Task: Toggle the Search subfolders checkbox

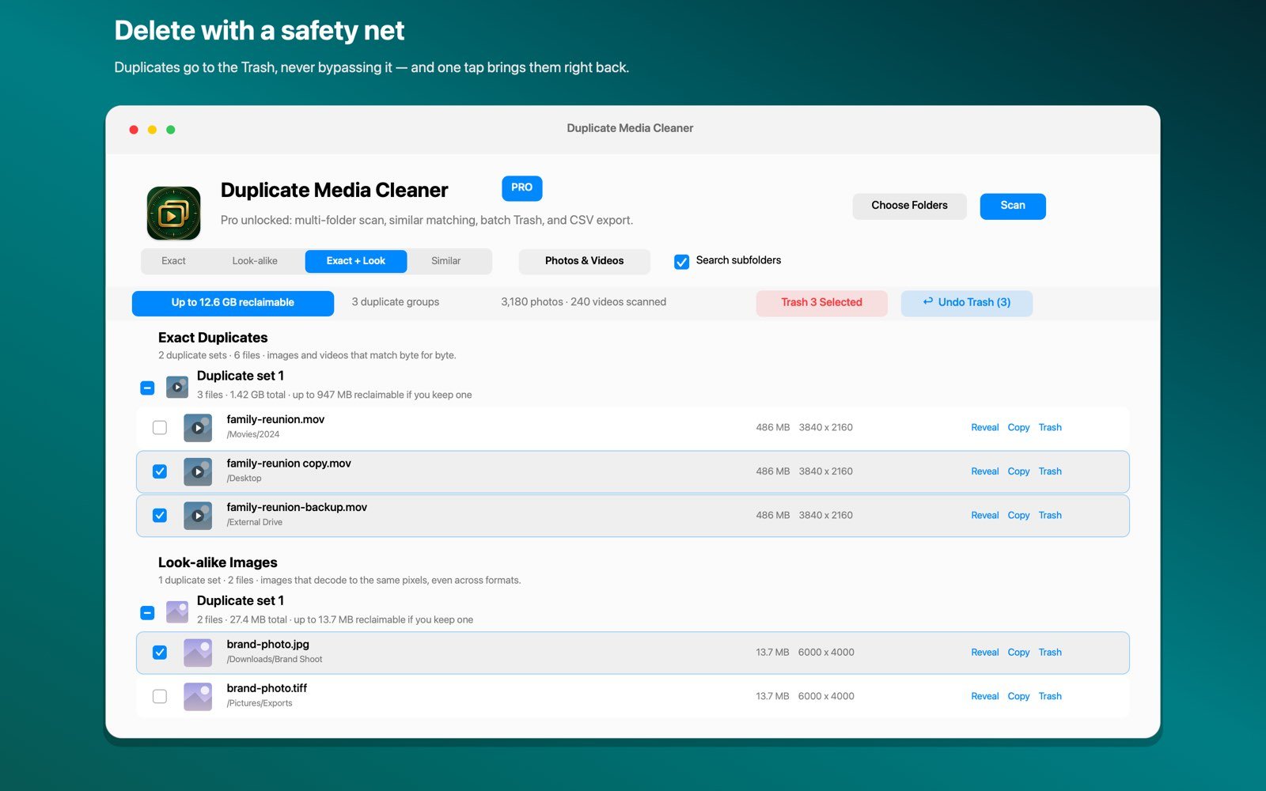Action: 681,262
